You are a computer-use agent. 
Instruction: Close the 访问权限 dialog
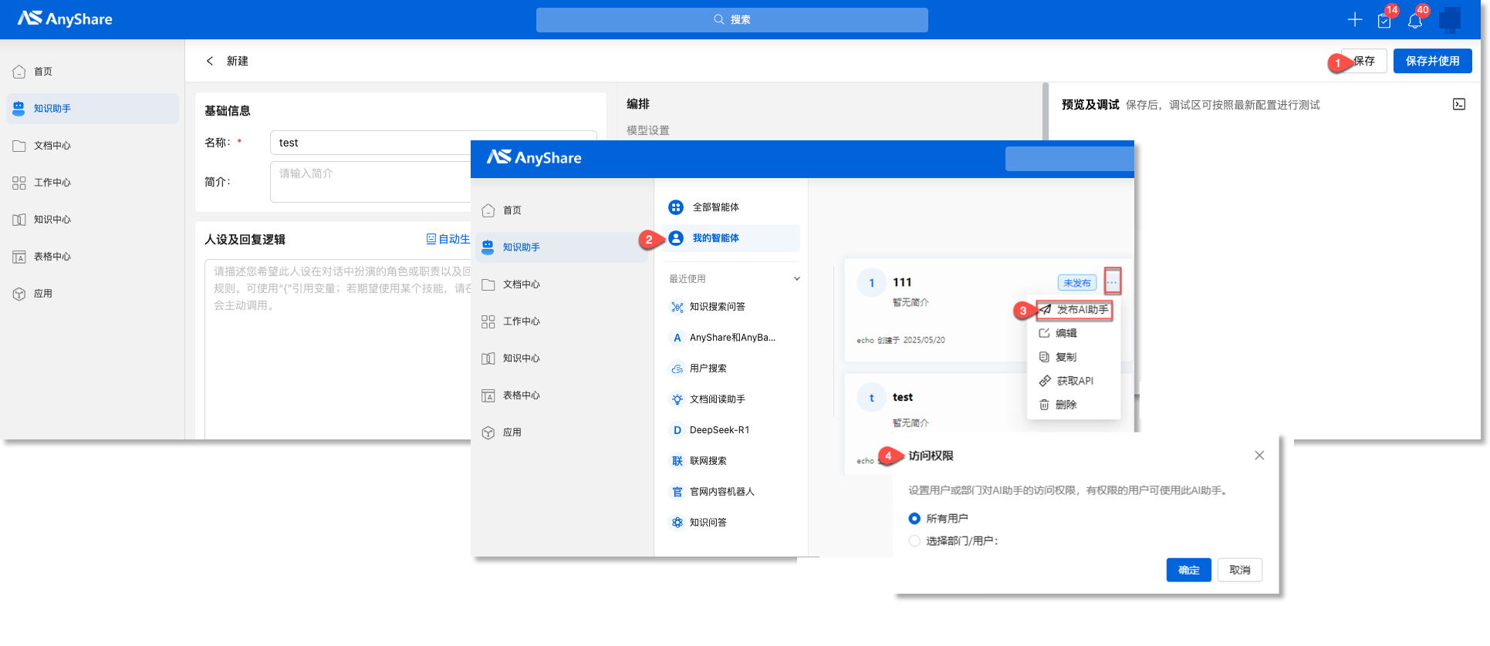click(x=1259, y=456)
